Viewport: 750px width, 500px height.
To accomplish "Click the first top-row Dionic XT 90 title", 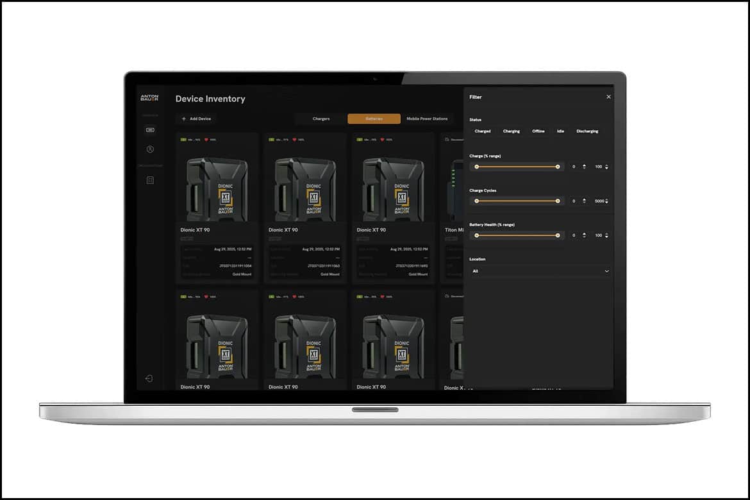I will coord(195,230).
